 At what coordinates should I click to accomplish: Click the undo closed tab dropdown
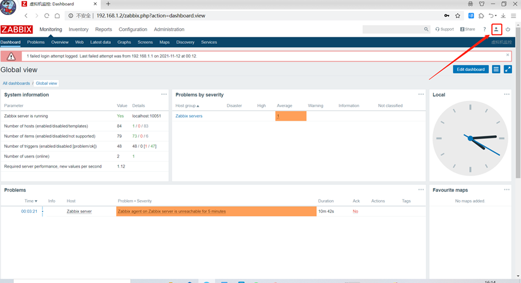pos(493,16)
